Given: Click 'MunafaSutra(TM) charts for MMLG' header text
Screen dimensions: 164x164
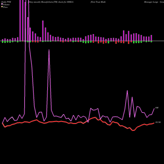Looking at the screenshot, I should click(57, 2).
